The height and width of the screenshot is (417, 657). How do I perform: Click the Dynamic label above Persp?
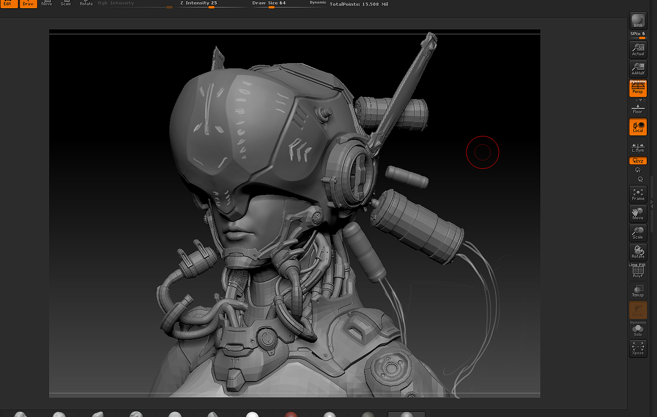point(638,82)
